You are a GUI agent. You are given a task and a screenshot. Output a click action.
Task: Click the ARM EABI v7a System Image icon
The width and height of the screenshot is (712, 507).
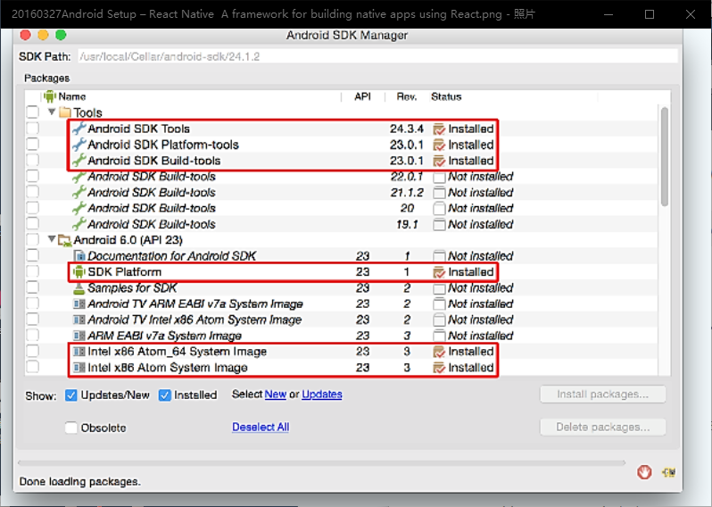(79, 336)
